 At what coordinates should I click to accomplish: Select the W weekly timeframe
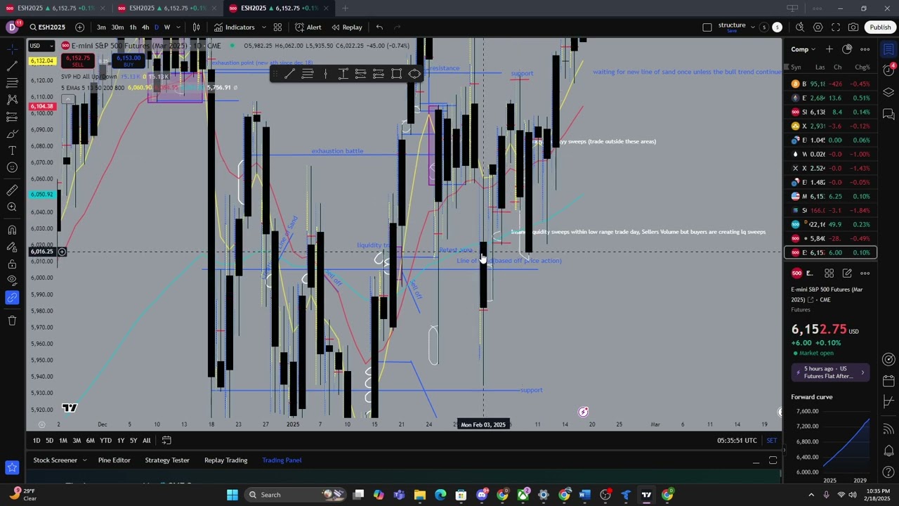click(167, 27)
